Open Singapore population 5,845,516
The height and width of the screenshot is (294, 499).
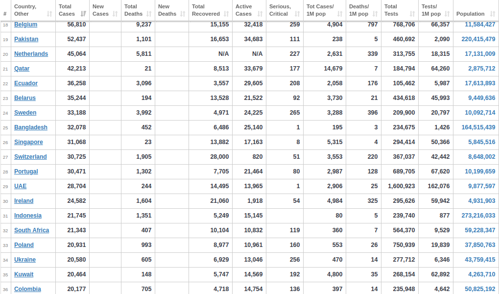(x=481, y=142)
